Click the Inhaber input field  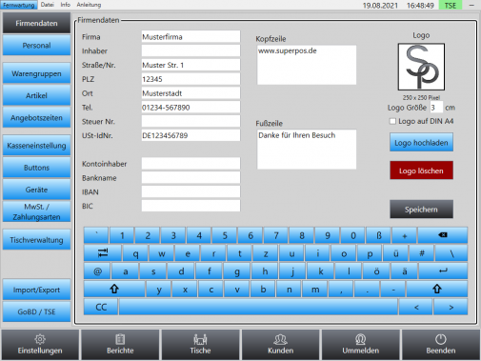(x=190, y=50)
